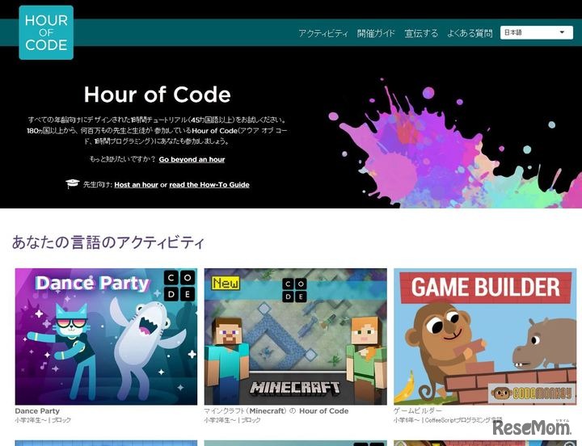Viewport: 582px width, 446px height.
Task: Click 小学2年生〜 | ブロック under Minecraft title
Action: (x=232, y=420)
